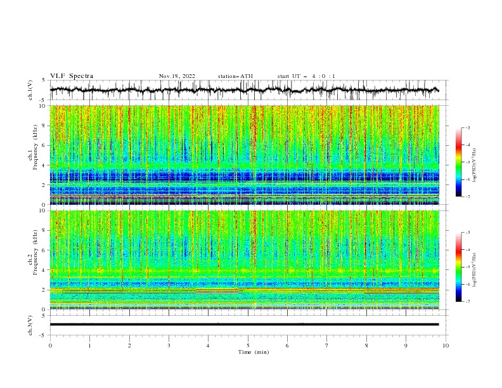Viewport: 502px width, 388px height.
Task: Click the "-7" tick on lower color bar
Action: point(468,302)
